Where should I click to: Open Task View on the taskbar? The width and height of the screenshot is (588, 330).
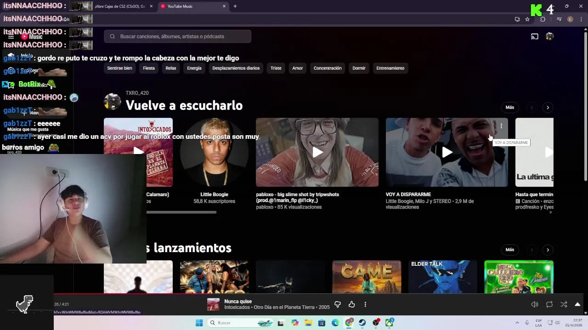tap(281, 323)
